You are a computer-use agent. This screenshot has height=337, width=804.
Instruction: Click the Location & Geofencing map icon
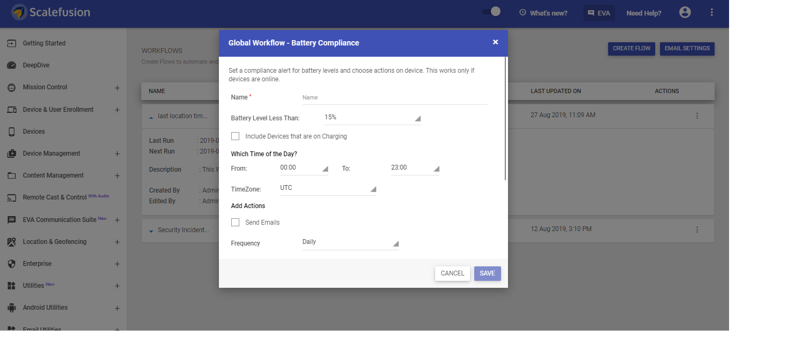12,242
